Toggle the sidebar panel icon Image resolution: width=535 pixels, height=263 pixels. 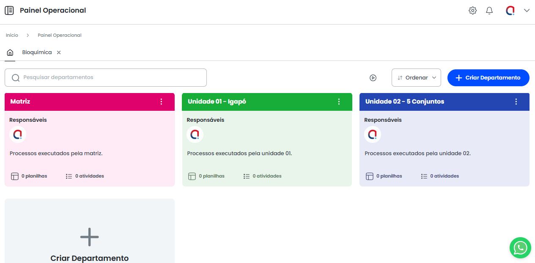pos(9,11)
